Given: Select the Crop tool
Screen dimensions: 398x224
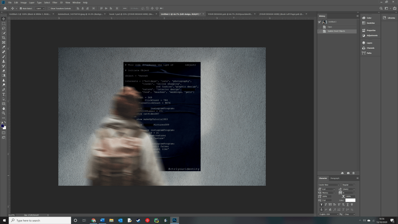Looking at the screenshot, I should click(x=4, y=38).
